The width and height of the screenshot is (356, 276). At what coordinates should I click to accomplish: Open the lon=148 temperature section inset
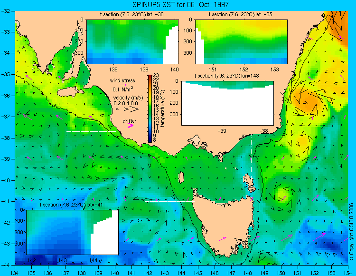tap(227, 103)
